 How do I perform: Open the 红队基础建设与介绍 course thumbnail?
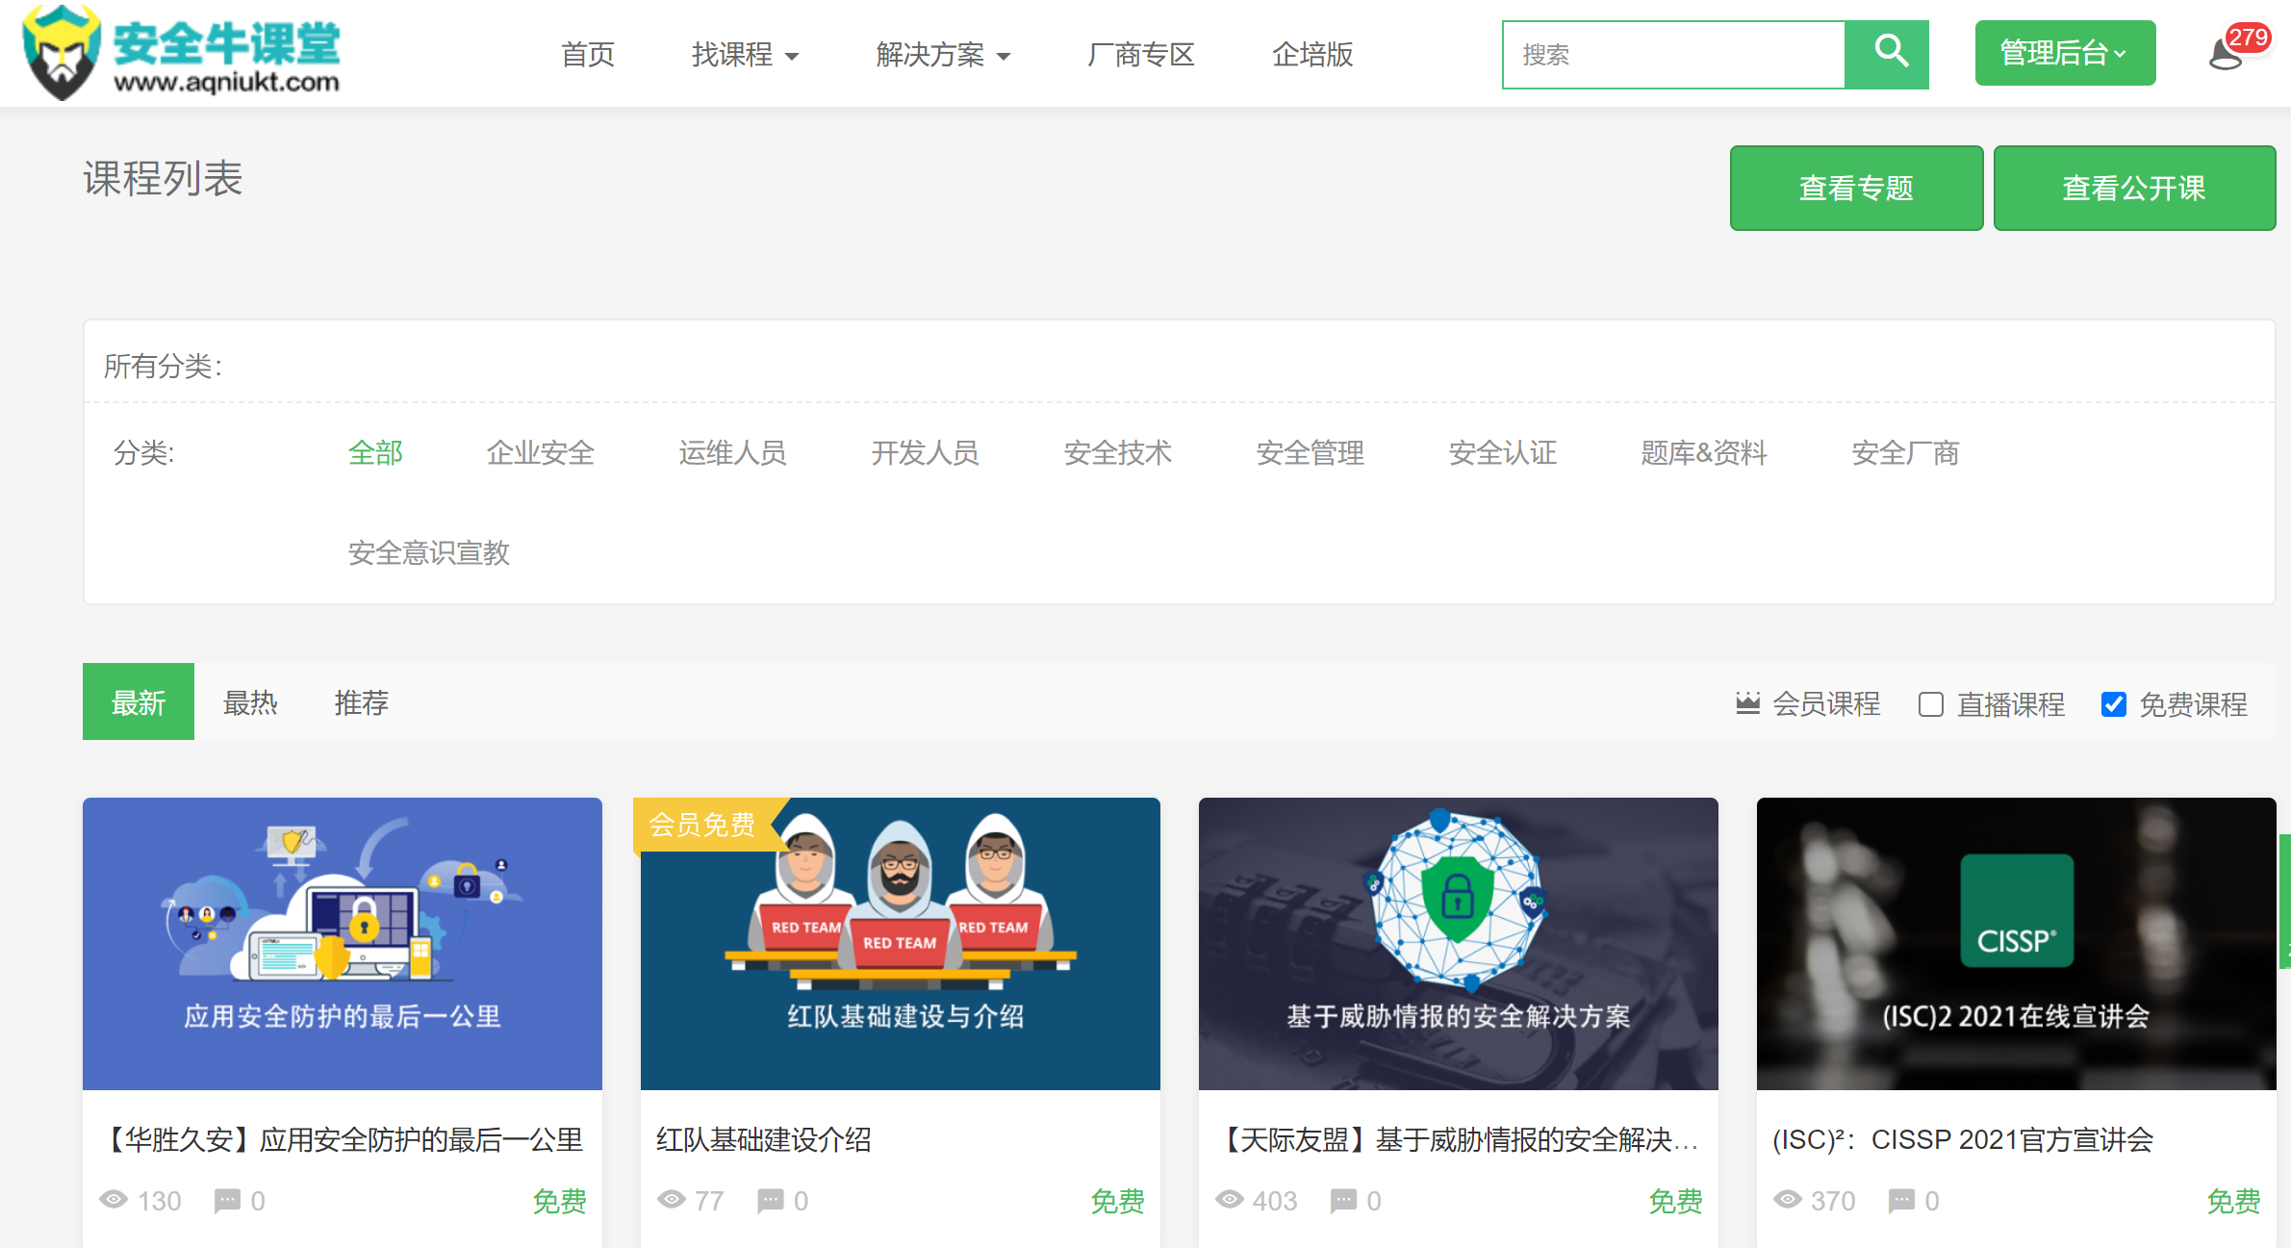point(900,943)
